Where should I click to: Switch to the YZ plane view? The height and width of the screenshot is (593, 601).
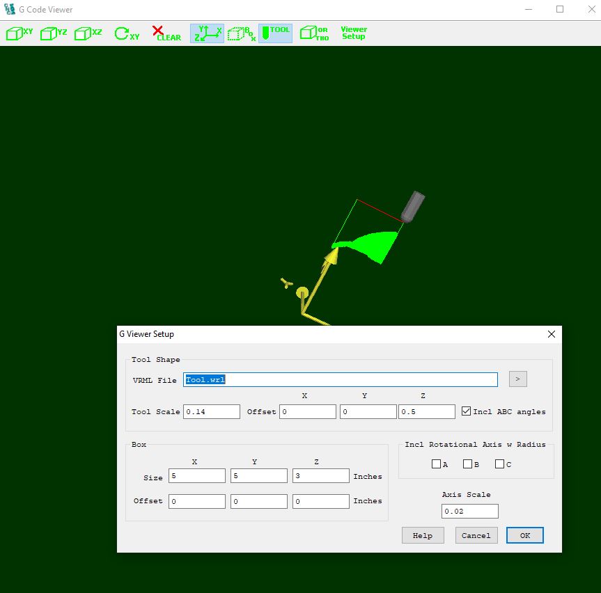54,33
